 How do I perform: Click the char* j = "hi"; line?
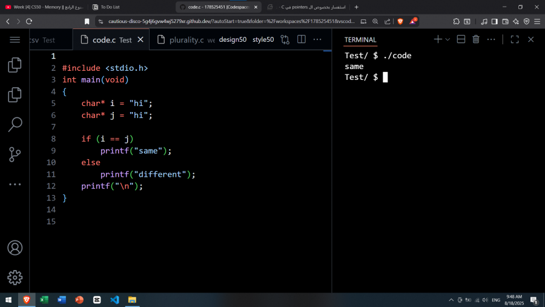click(x=117, y=115)
